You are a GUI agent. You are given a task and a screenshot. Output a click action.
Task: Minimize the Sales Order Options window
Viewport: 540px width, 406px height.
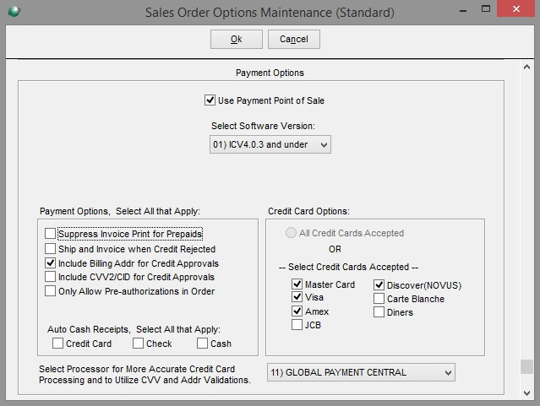point(463,10)
